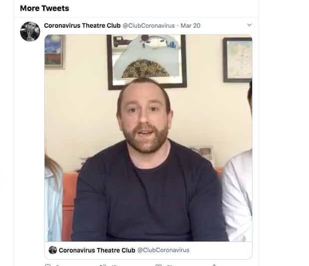
Task: Play the embedded video of bearded man
Action: [x=149, y=138]
